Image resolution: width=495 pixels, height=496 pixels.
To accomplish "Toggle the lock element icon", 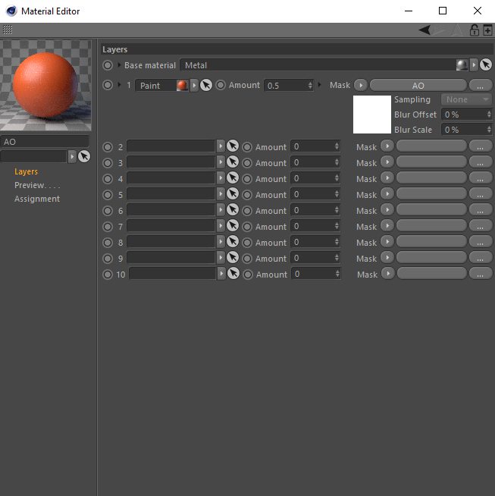I will (x=474, y=30).
